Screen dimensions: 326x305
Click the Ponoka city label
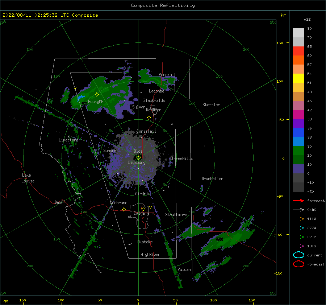[x=165, y=75]
